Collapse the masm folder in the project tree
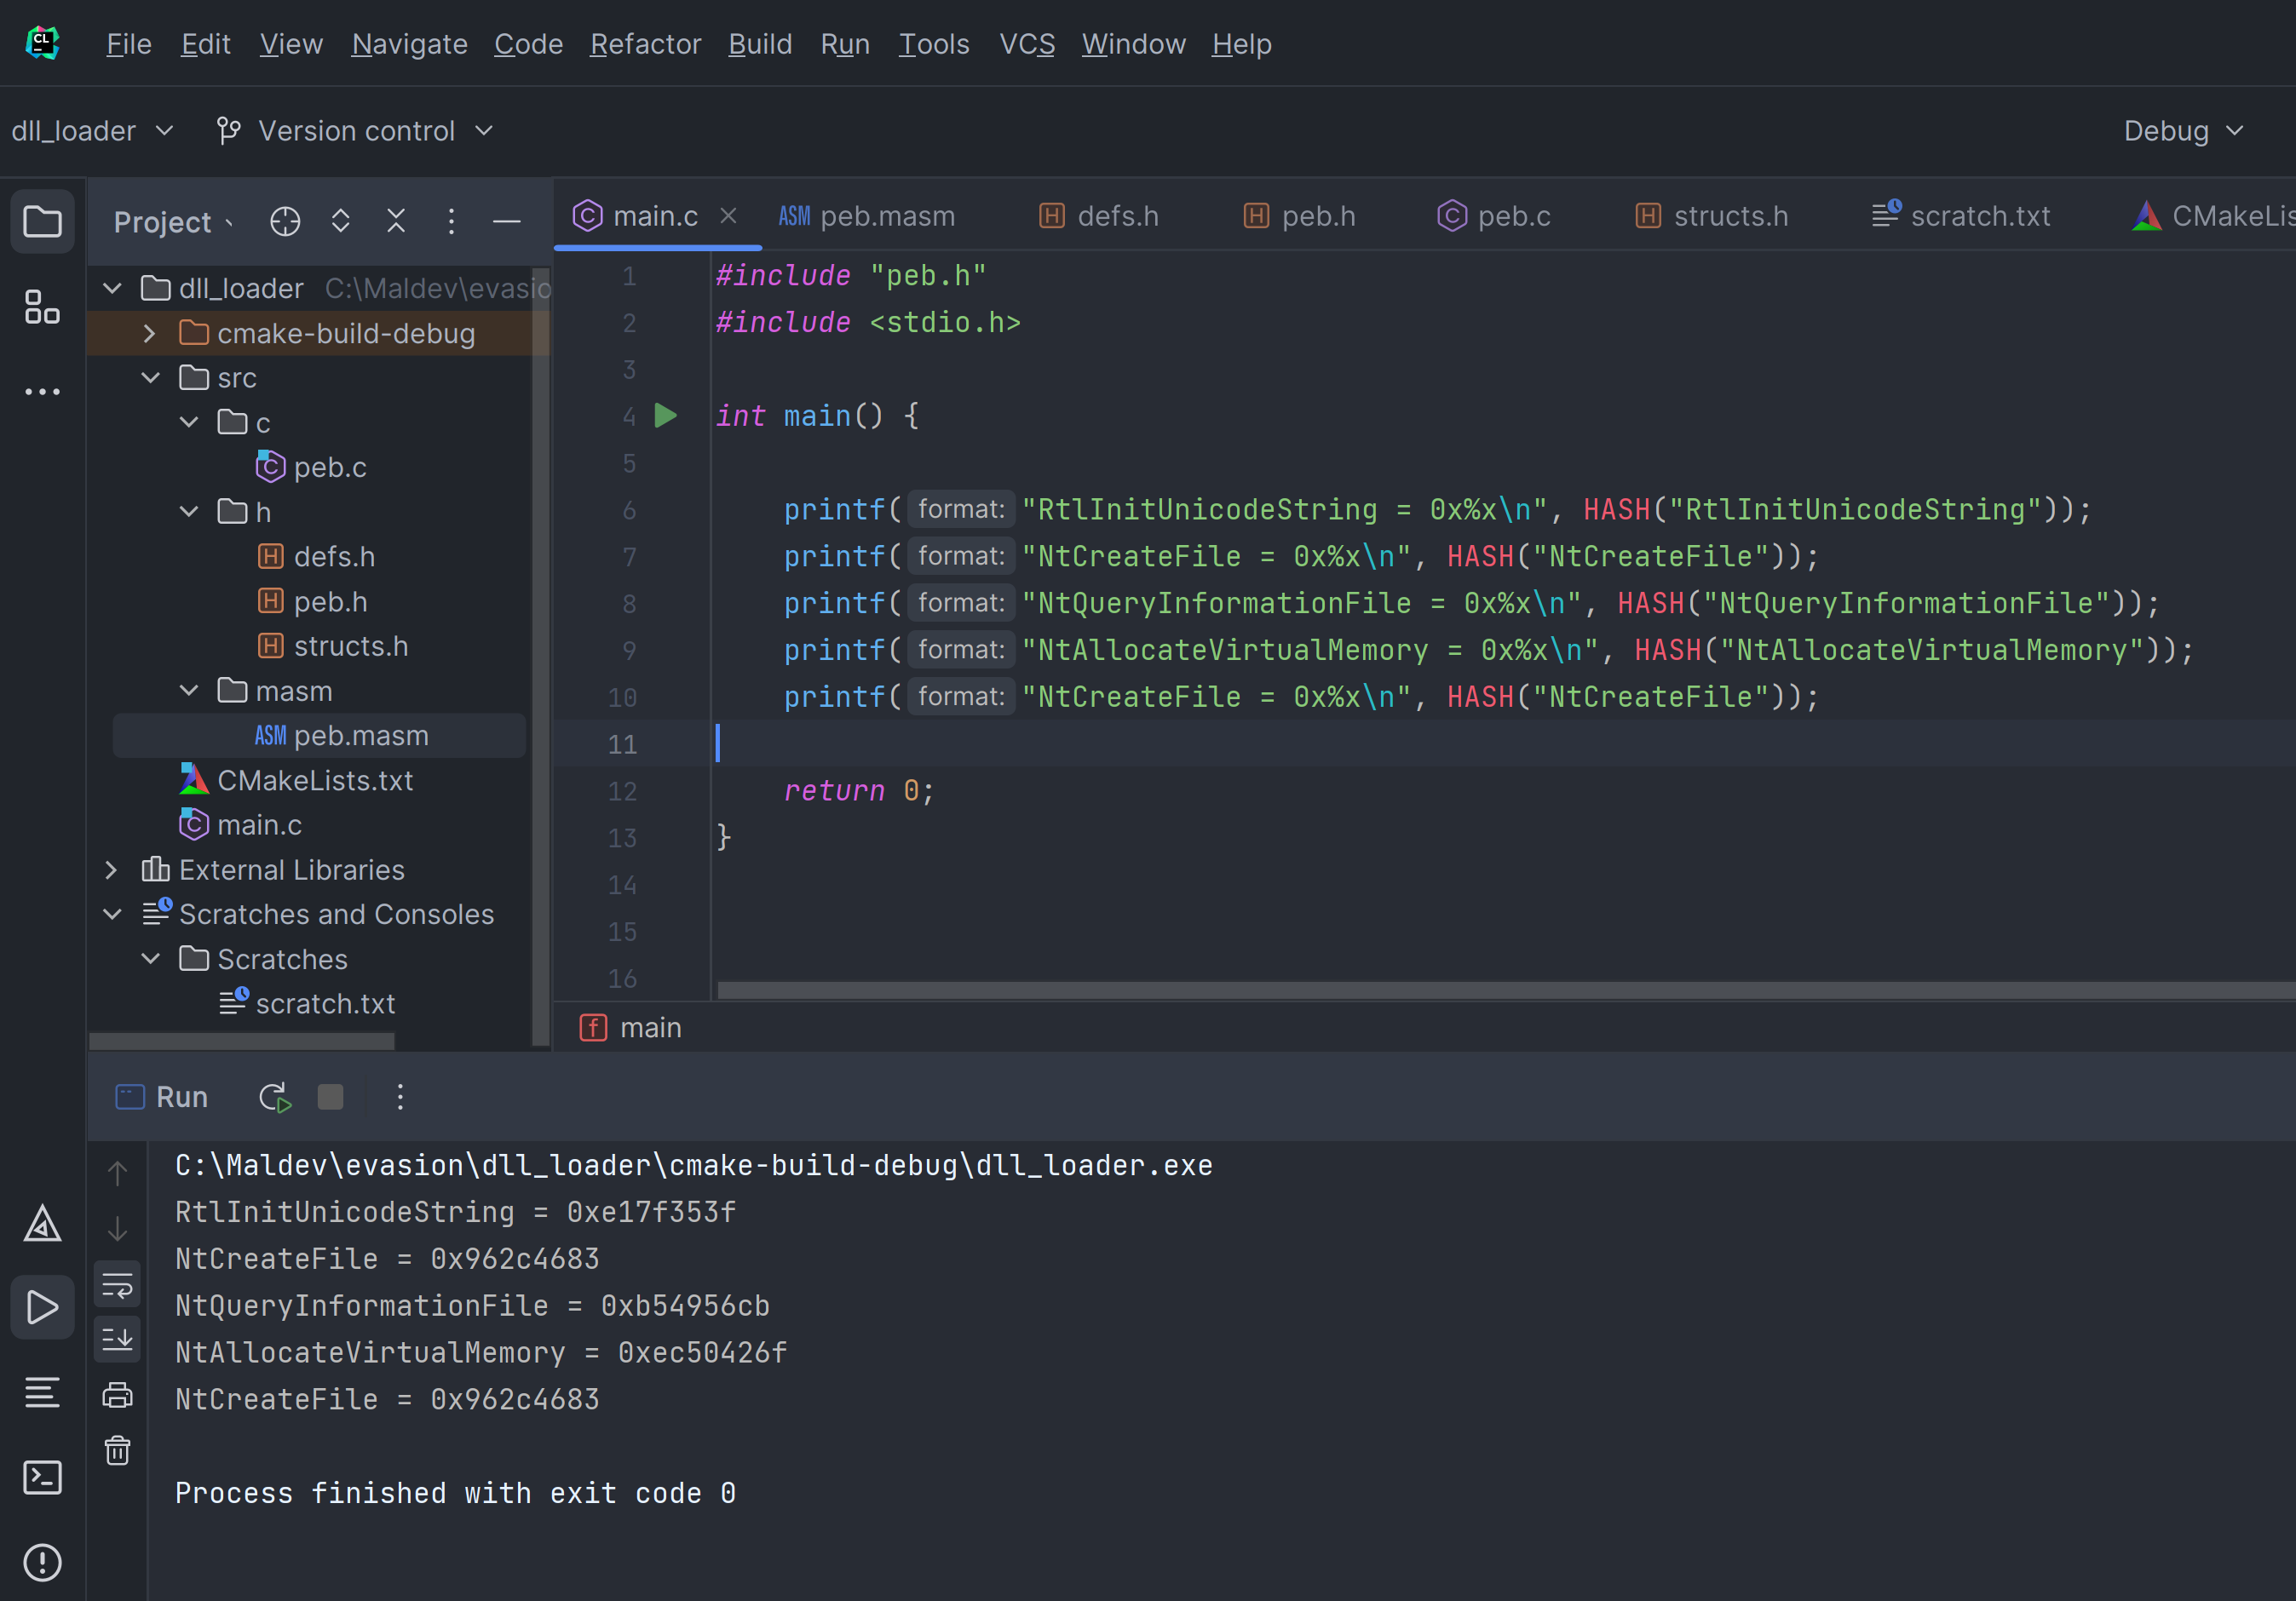2296x1601 pixels. [x=189, y=691]
